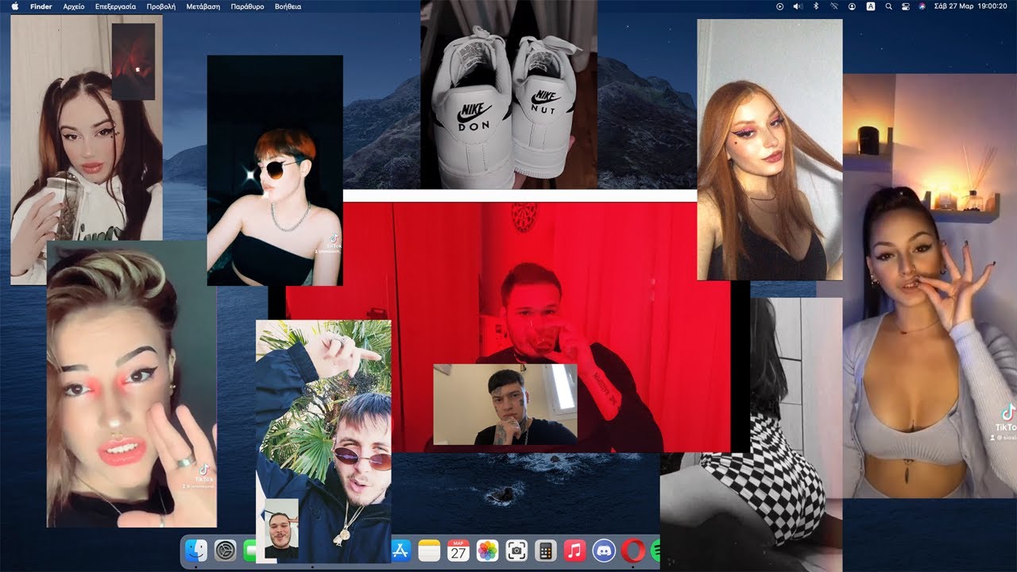Open the Finder menu
Viewport: 1017px width, 572px height.
pos(41,6)
